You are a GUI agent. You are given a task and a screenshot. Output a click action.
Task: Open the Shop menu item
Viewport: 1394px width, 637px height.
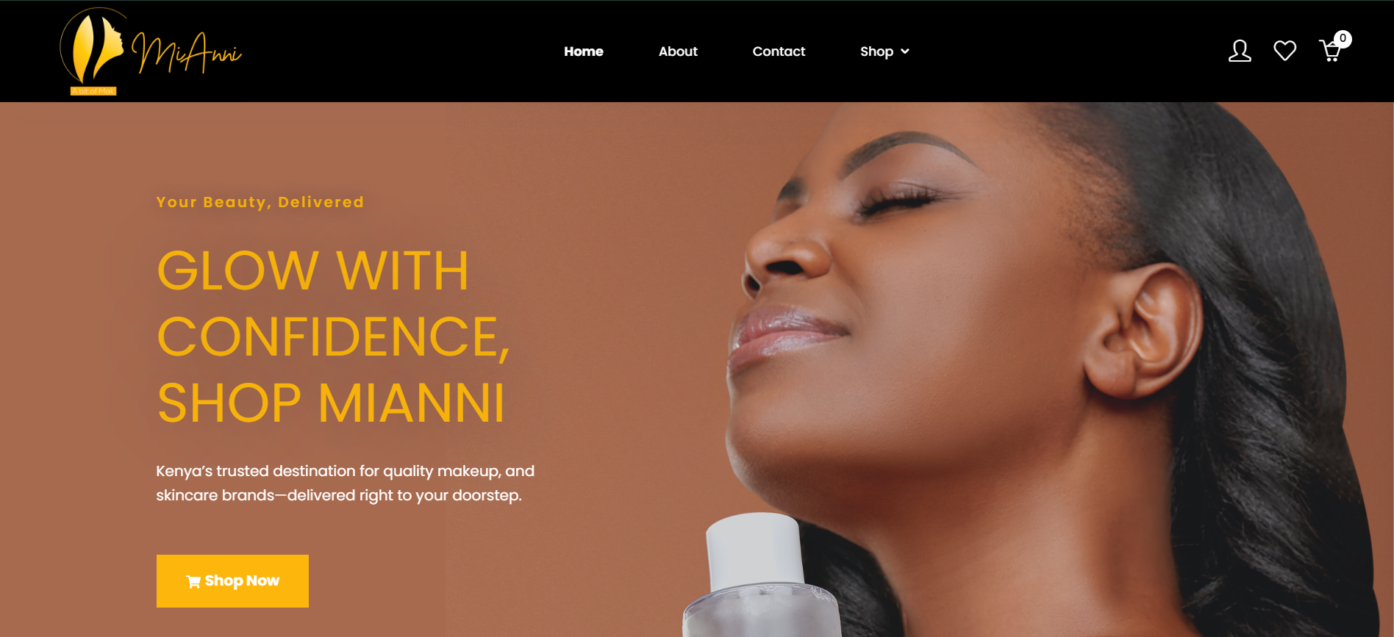(876, 51)
